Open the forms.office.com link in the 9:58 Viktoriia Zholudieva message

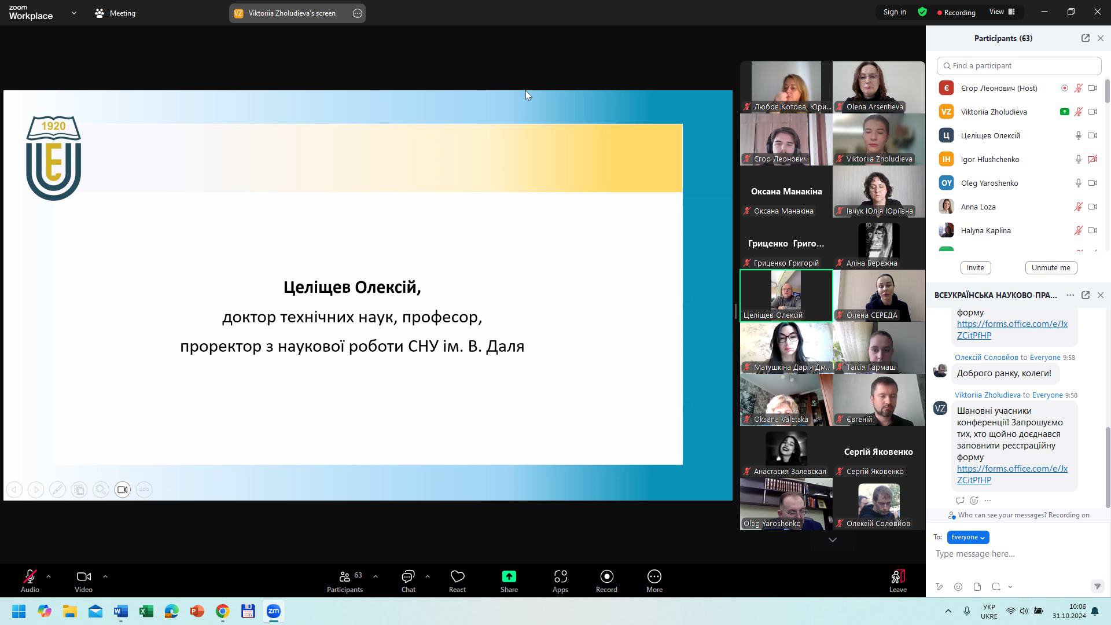1012,475
